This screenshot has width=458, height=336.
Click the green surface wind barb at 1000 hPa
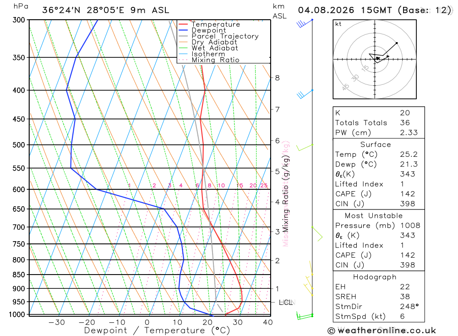[x=305, y=316]
